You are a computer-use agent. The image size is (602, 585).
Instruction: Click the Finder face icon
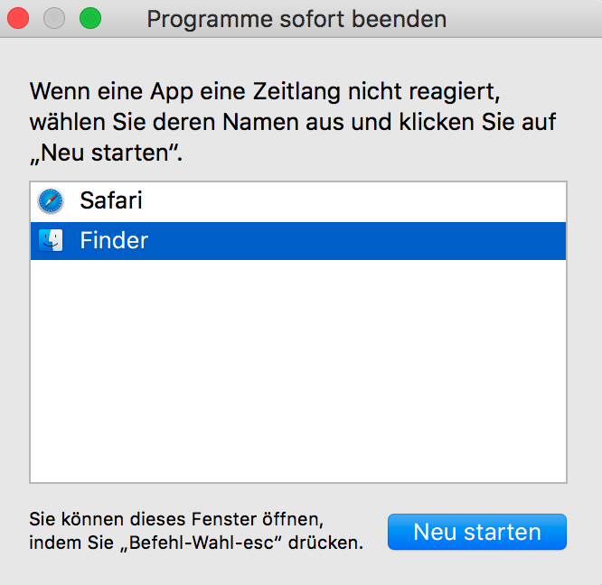coord(51,241)
